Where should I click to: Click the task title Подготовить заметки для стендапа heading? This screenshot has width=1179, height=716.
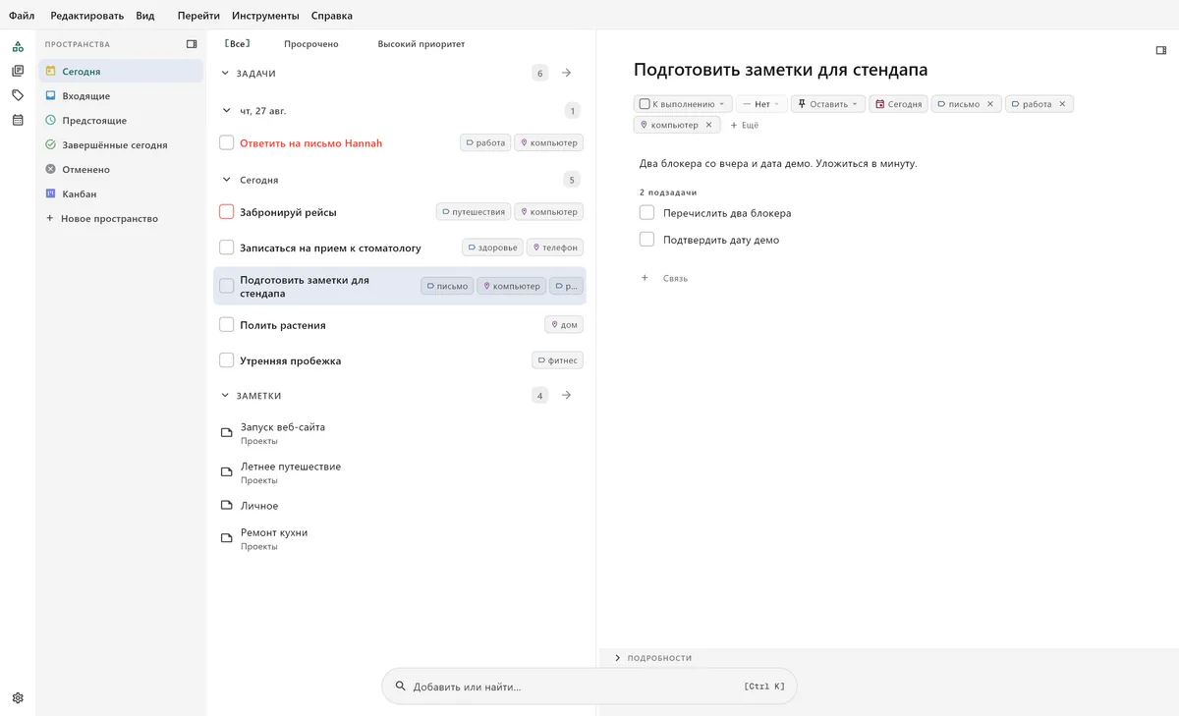[x=780, y=70]
